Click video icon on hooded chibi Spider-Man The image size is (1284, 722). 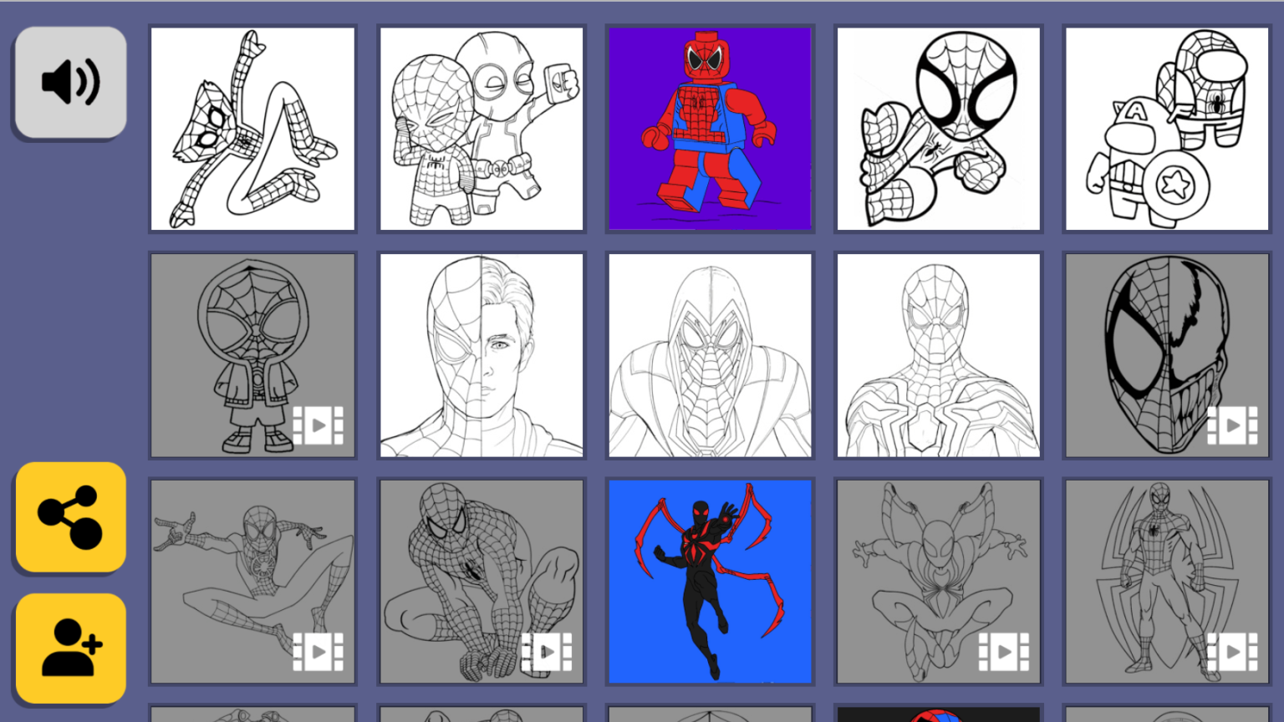(318, 425)
